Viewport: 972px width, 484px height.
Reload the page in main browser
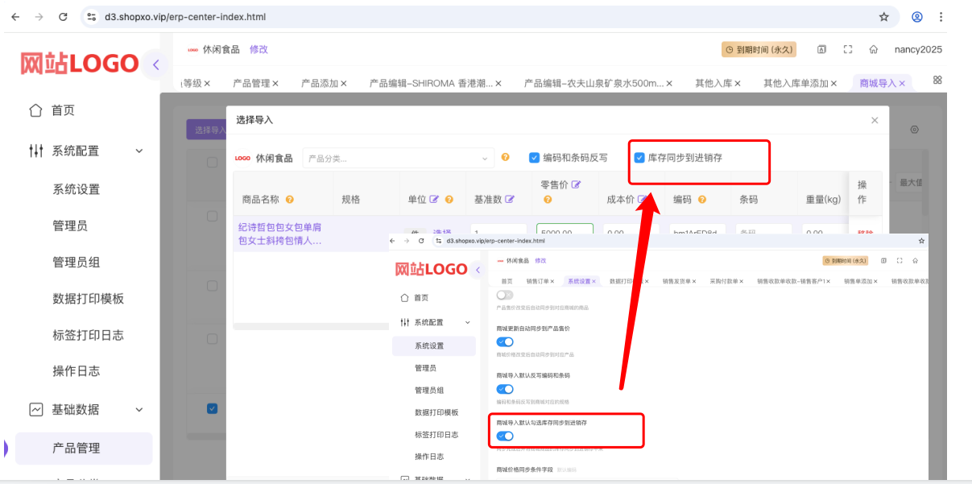63,16
